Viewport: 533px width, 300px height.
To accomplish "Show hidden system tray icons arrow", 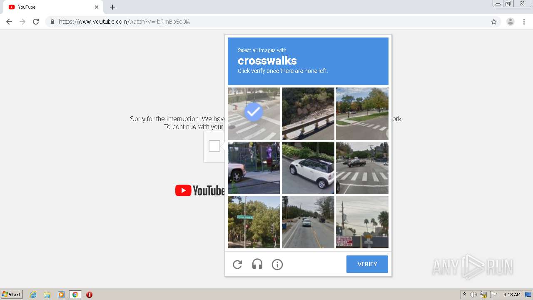I will pos(464,295).
